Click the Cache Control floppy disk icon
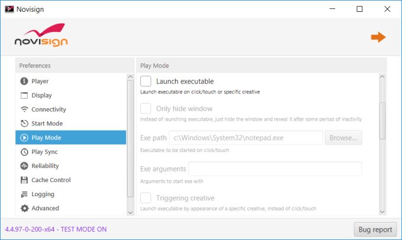The height and width of the screenshot is (240, 402). [24, 180]
